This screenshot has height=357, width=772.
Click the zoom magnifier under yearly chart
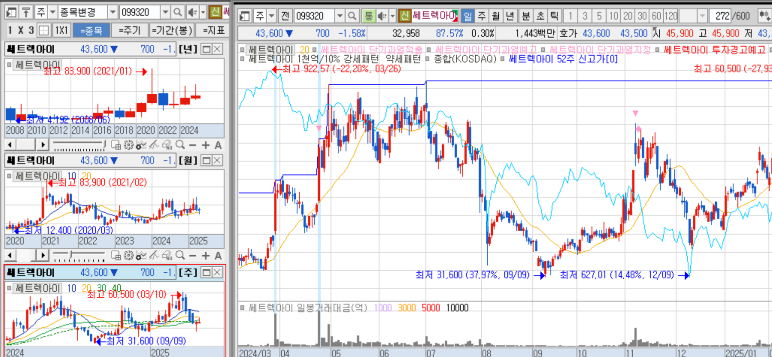point(180,145)
